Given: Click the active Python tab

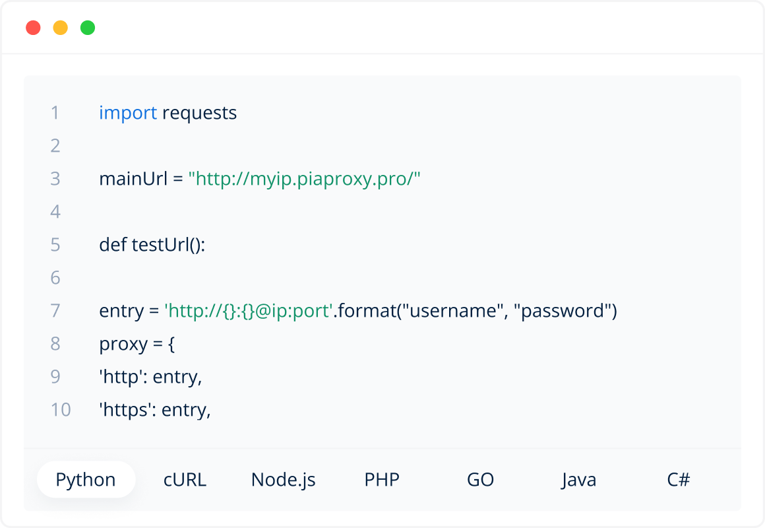Looking at the screenshot, I should pos(86,479).
